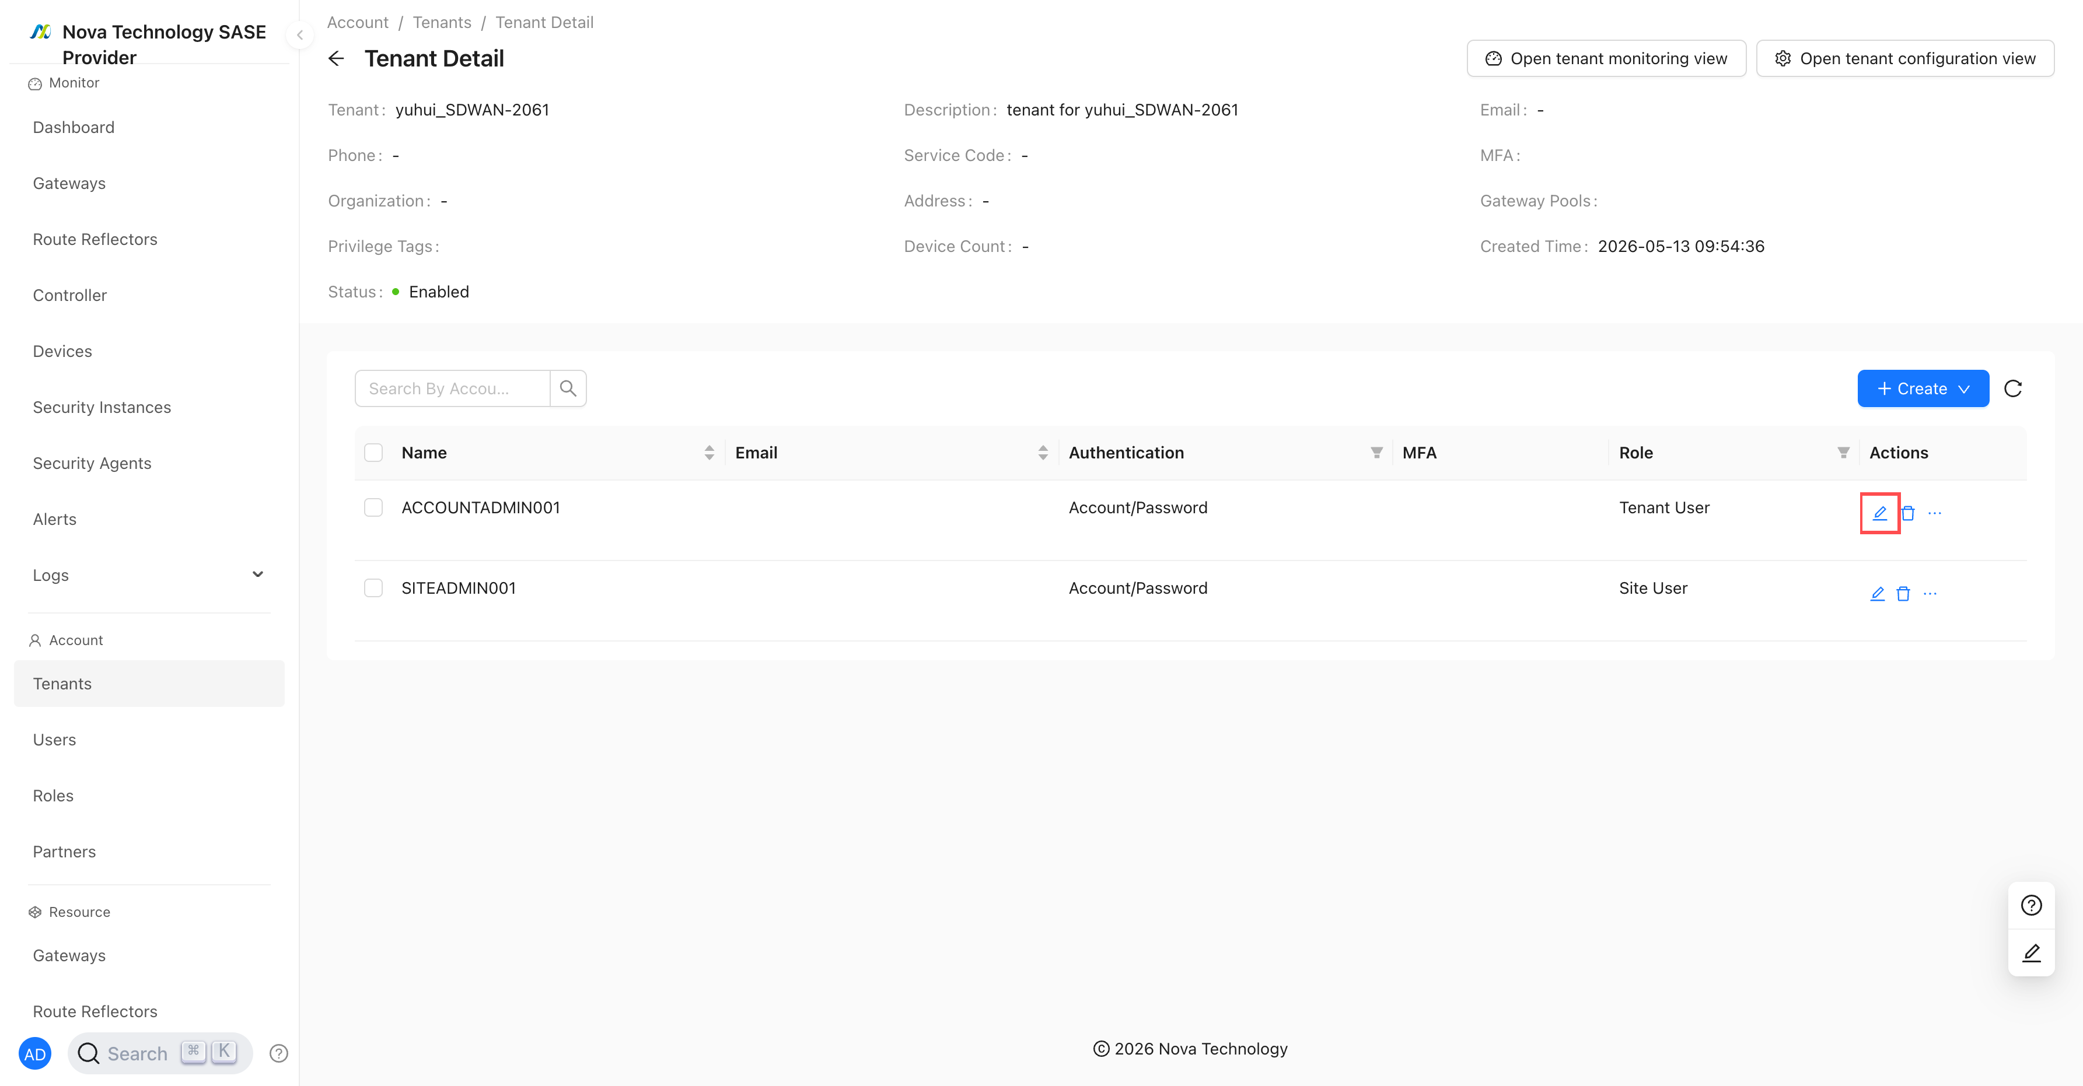Click the SITEADMIN001 name cell

(x=459, y=588)
